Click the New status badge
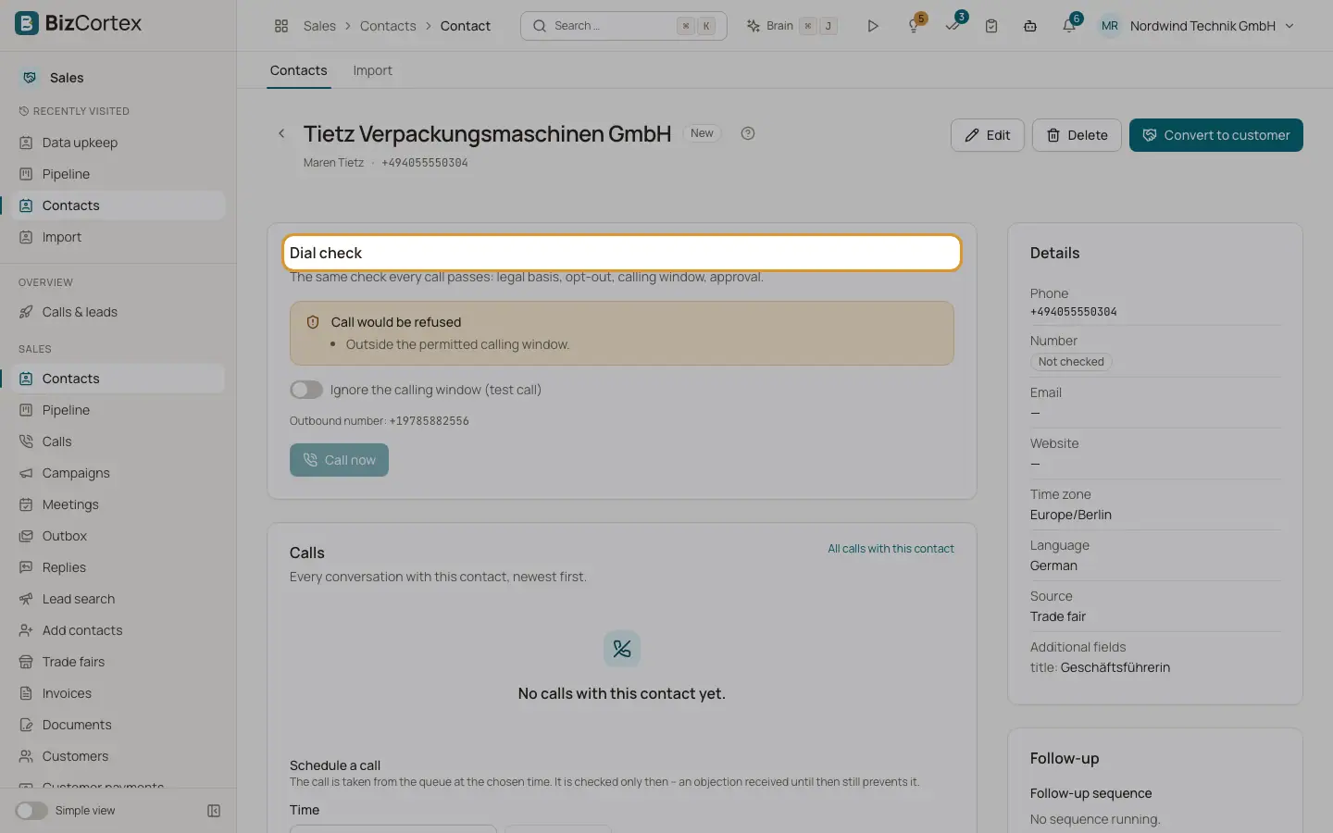Image resolution: width=1333 pixels, height=833 pixels. pyautogui.click(x=702, y=133)
